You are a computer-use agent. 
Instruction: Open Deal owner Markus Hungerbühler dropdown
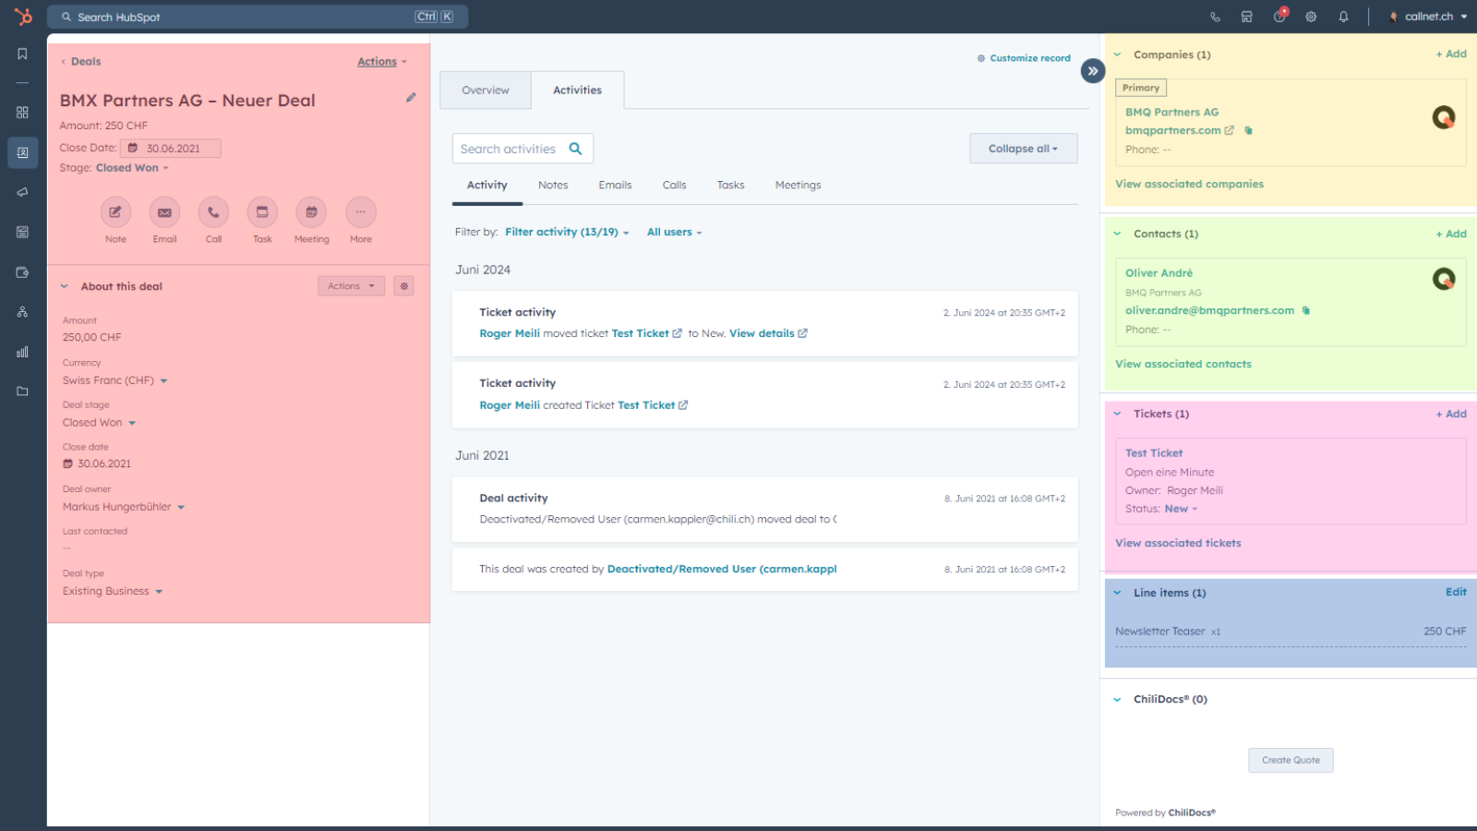point(124,507)
